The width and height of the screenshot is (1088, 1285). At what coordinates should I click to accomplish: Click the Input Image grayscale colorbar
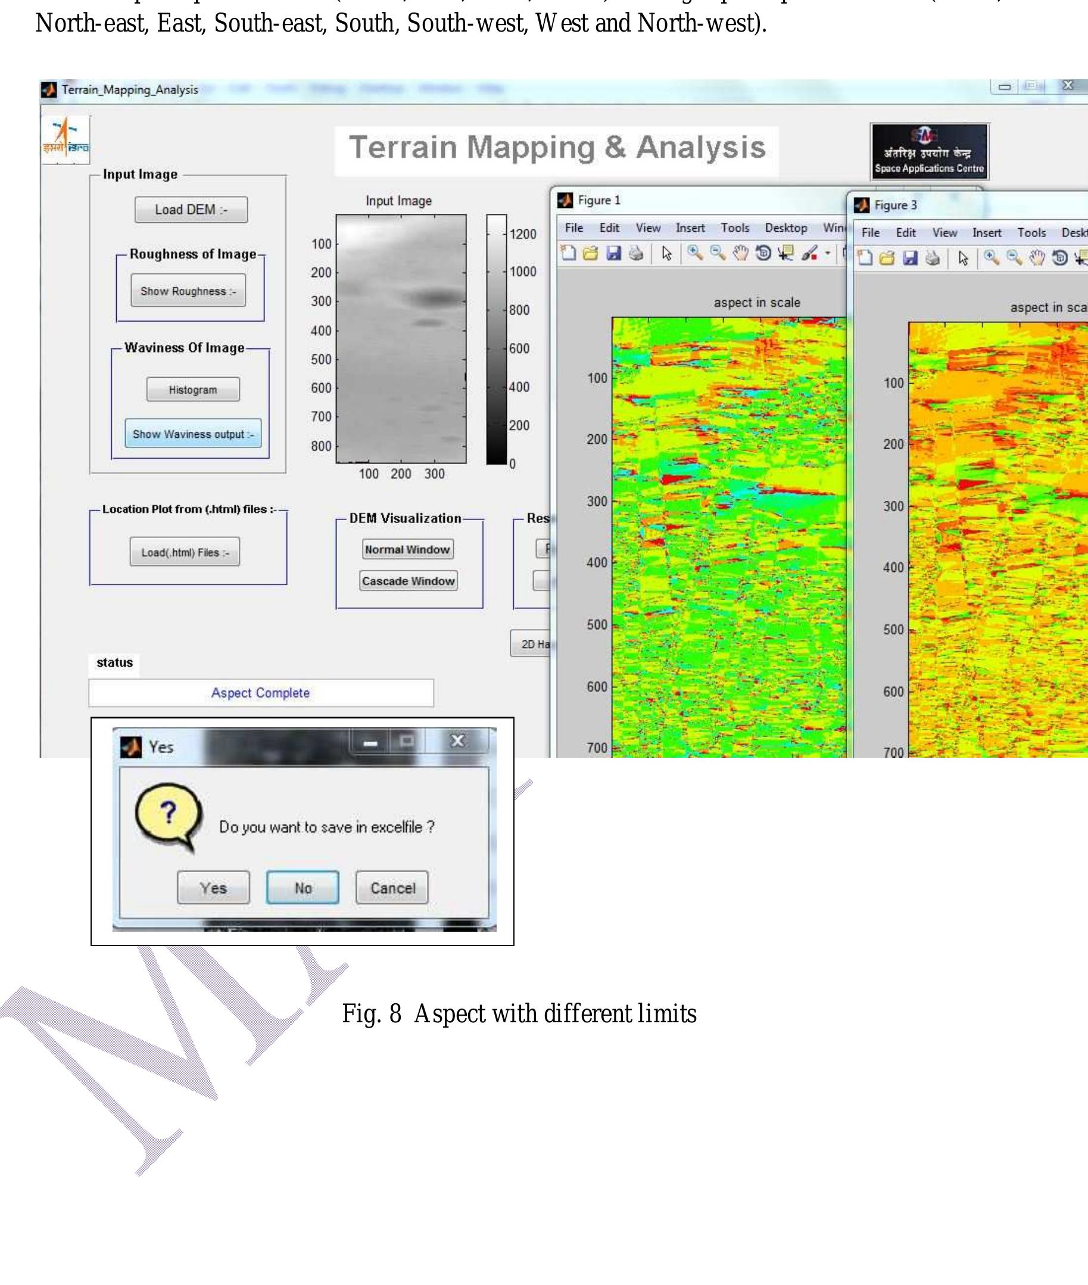pos(497,340)
